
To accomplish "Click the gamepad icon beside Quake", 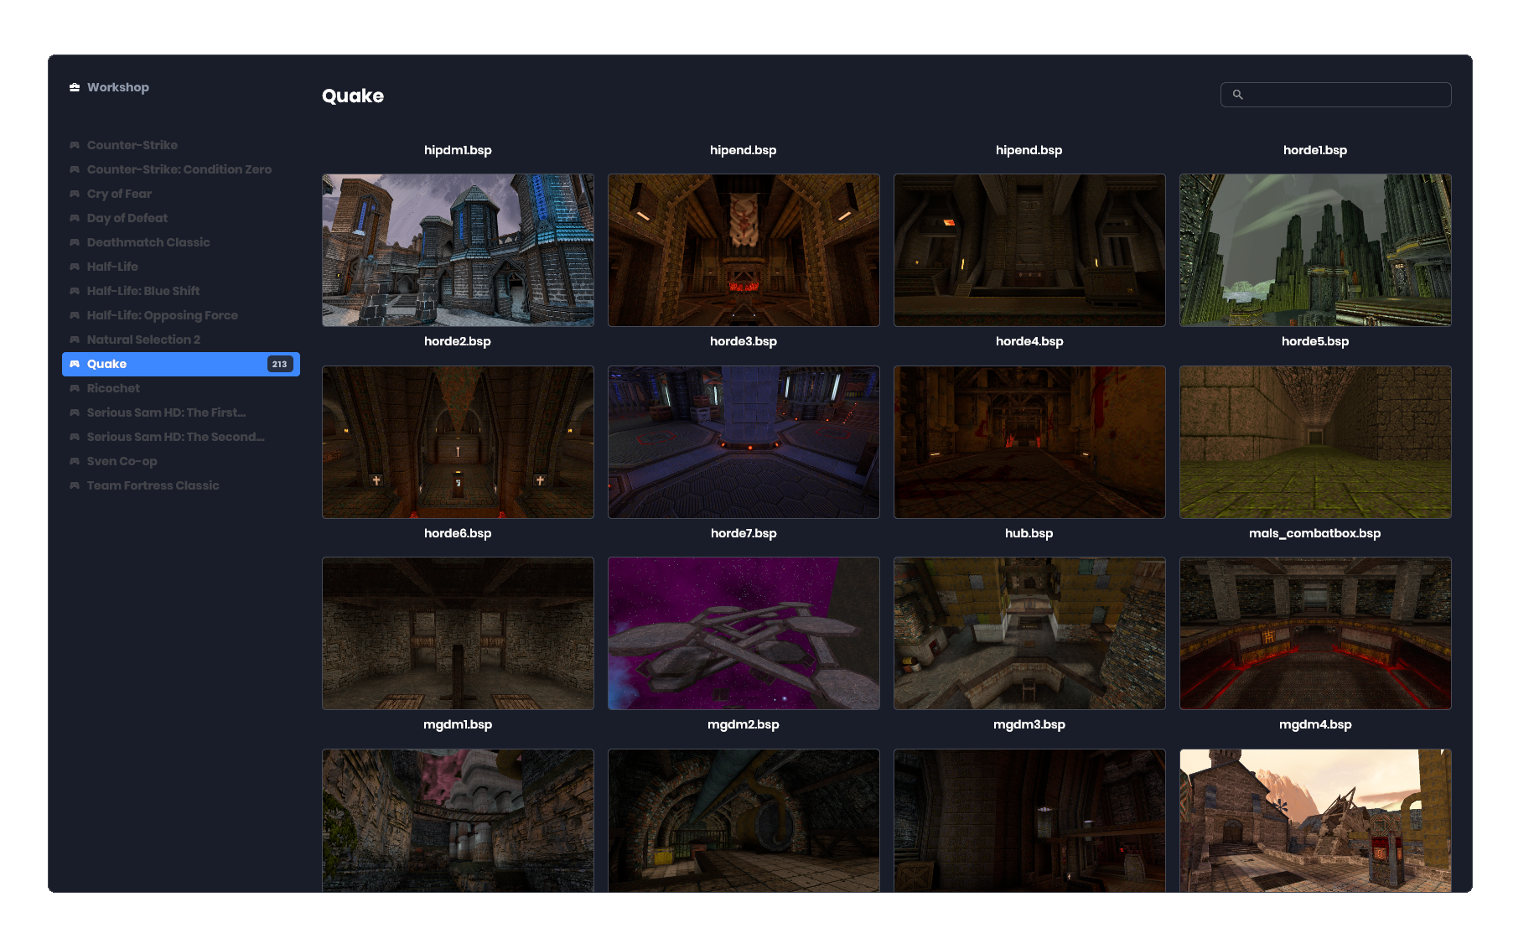I will [x=75, y=364].
